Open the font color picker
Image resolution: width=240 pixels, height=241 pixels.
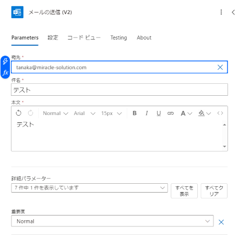pos(186,113)
